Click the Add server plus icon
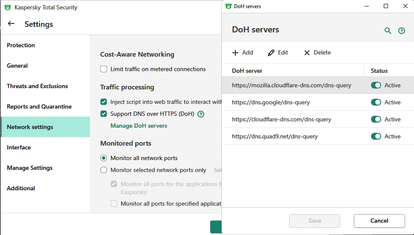Viewport: 414px width, 235px height. point(235,53)
